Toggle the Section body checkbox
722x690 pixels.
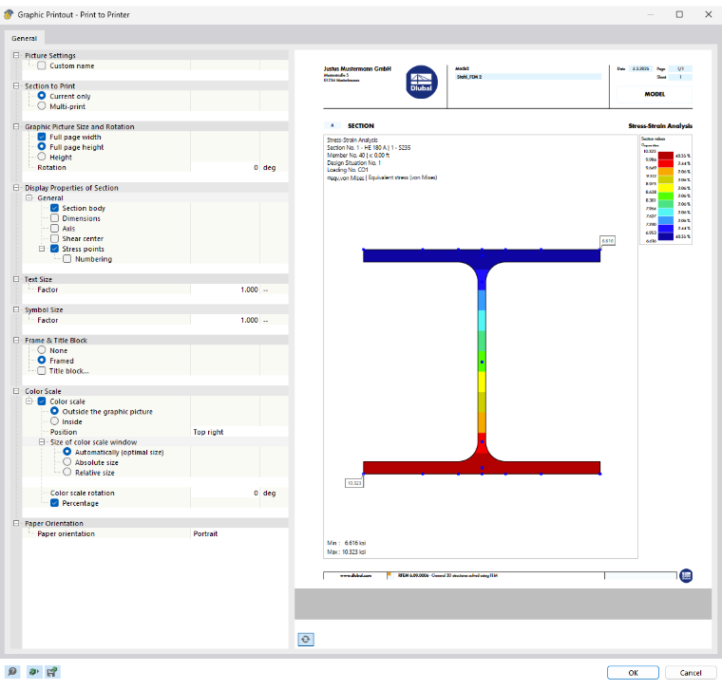click(54, 208)
